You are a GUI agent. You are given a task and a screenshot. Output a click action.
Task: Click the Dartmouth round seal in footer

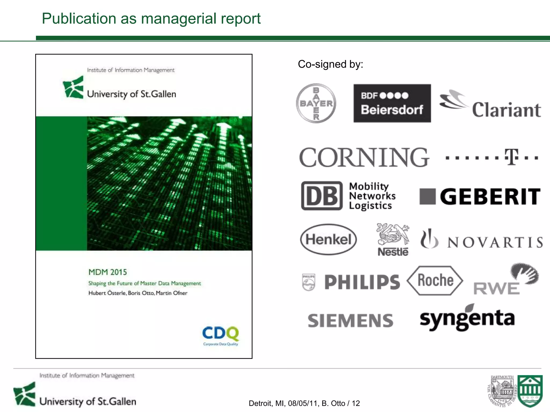[502, 391]
